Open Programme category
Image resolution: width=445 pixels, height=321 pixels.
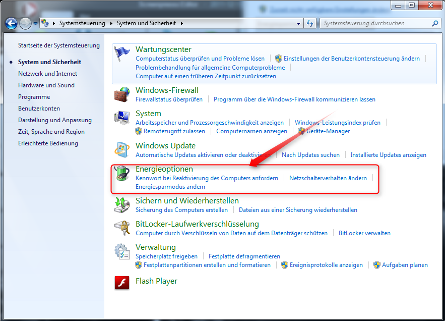click(x=34, y=97)
